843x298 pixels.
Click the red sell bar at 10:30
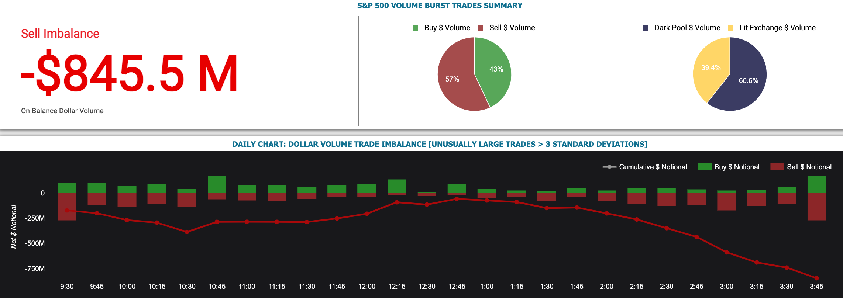coord(187,200)
